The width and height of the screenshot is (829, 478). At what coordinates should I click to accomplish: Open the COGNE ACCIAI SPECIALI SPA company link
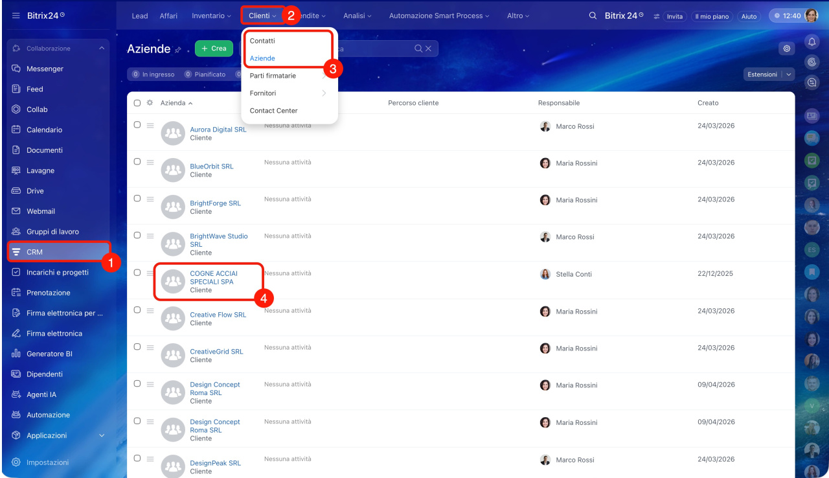point(213,278)
